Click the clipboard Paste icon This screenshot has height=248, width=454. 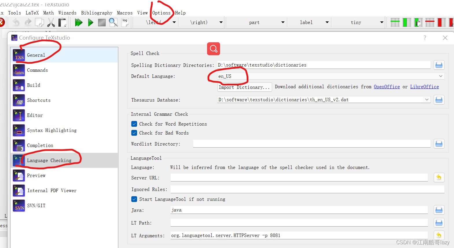tap(62, 22)
